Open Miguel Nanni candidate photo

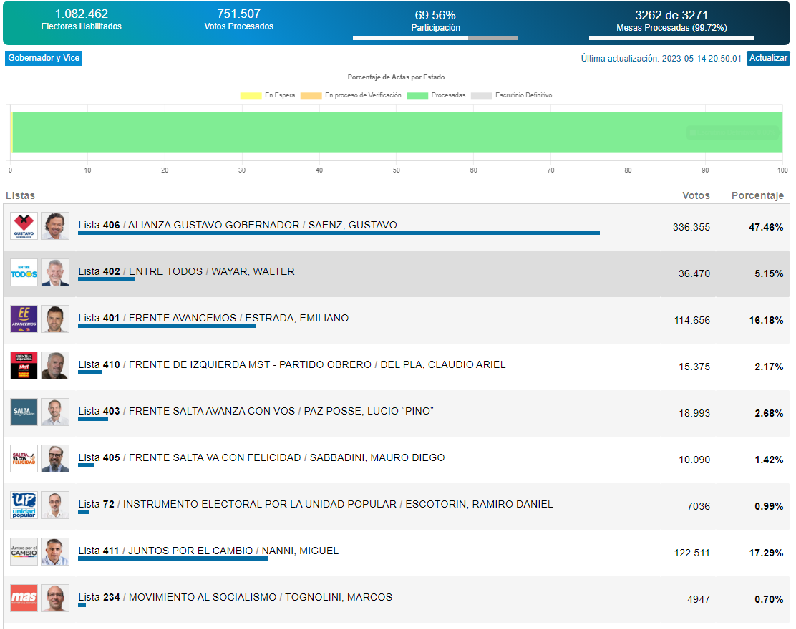click(55, 552)
